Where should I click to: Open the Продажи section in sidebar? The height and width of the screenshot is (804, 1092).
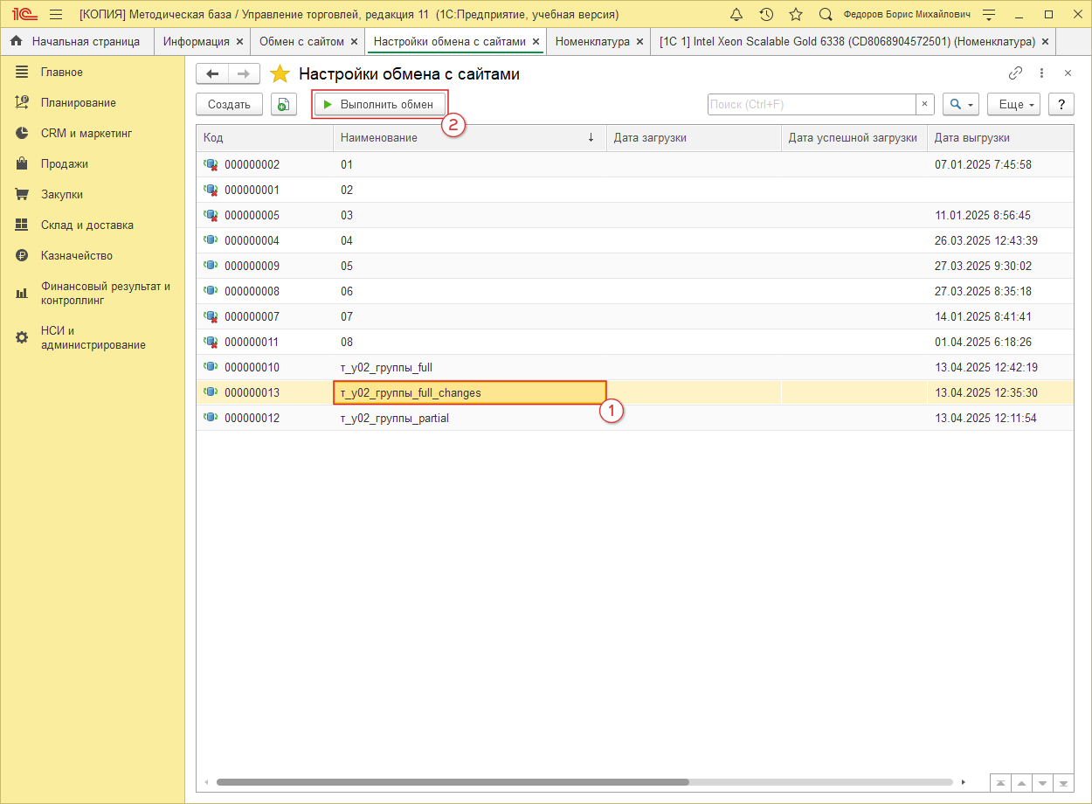(65, 164)
